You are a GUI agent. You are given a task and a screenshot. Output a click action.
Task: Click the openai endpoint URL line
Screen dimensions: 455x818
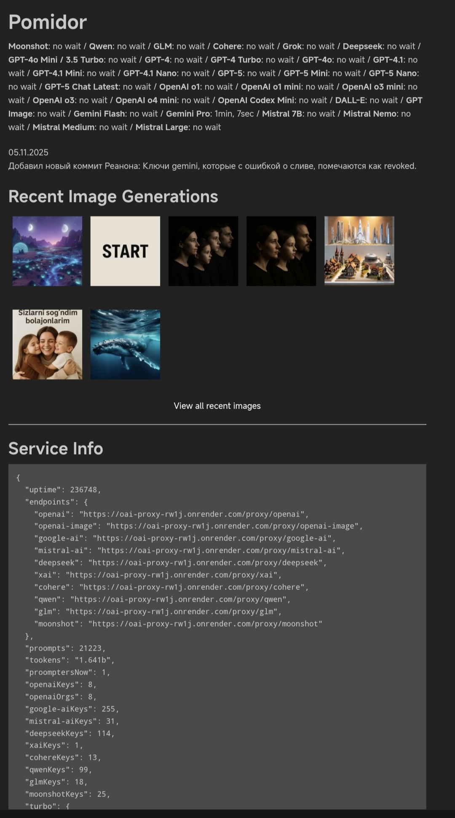pyautogui.click(x=171, y=514)
